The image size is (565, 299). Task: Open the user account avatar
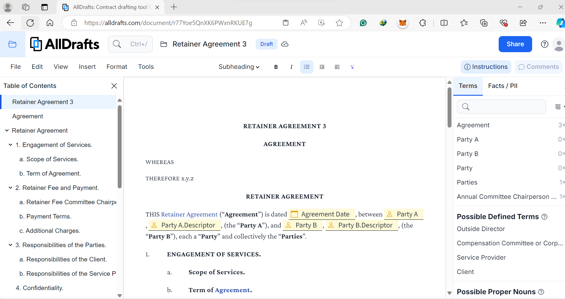[558, 44]
